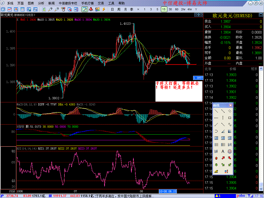The image size is (264, 198).
Task: Select the 2hr period button
Action: tap(183, 9)
